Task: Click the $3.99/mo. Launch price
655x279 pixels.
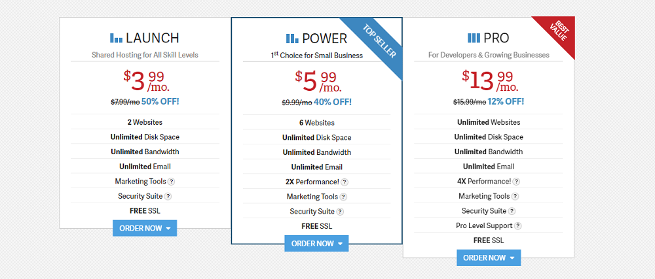Action: pos(145,81)
